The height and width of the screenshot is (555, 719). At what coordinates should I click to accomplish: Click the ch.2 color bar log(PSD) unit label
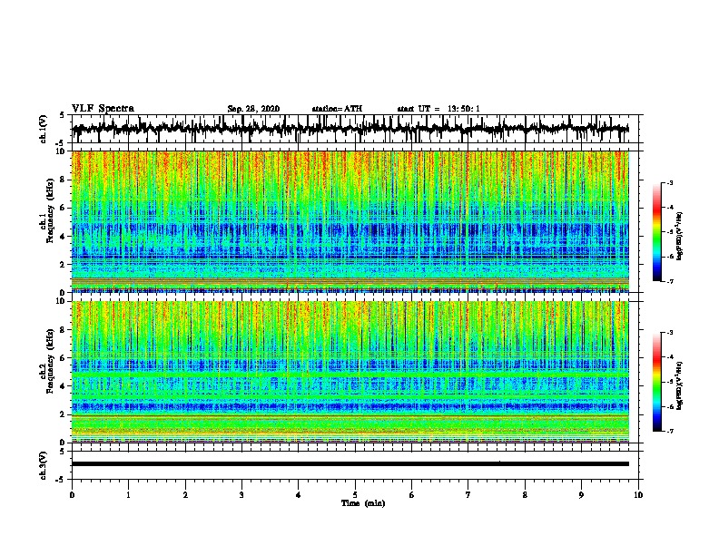(680, 385)
